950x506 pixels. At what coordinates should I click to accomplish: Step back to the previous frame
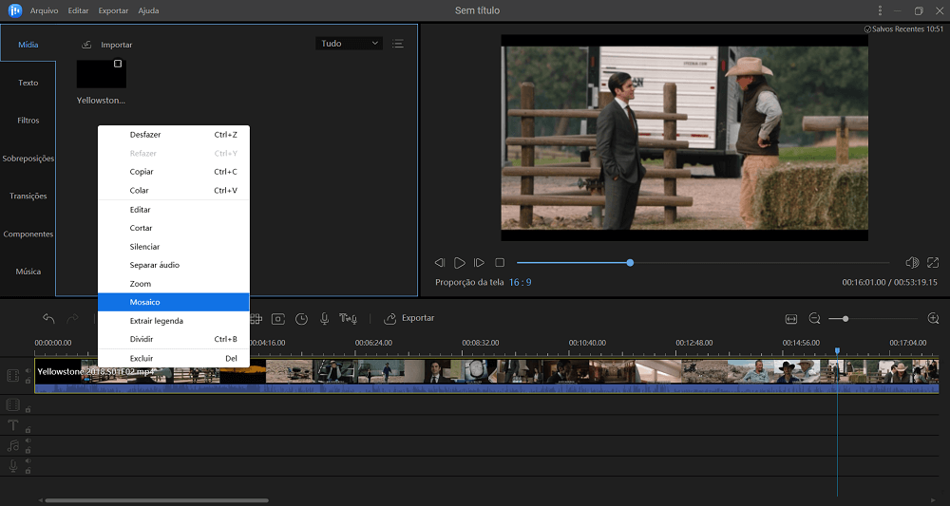[x=440, y=263]
